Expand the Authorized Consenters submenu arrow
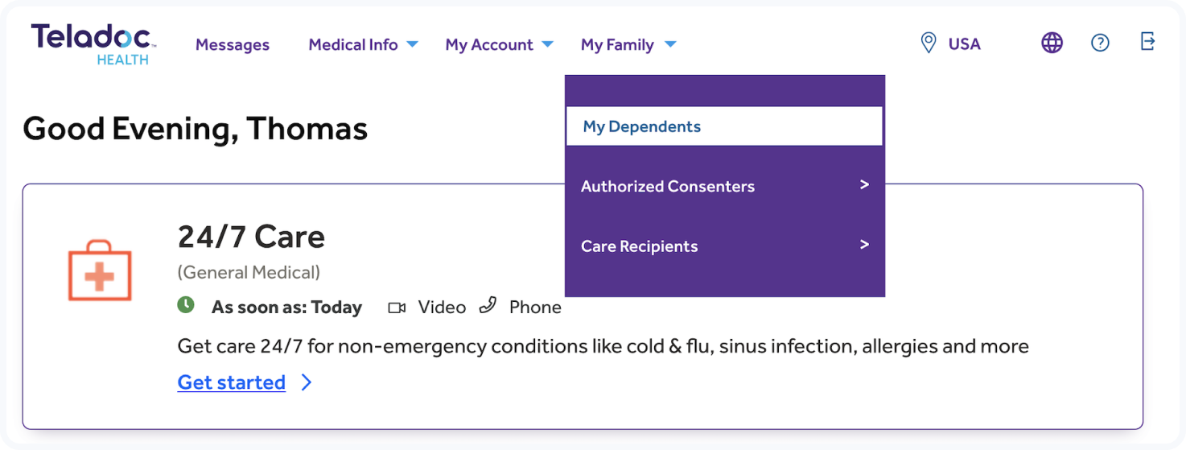The image size is (1186, 450). point(864,185)
